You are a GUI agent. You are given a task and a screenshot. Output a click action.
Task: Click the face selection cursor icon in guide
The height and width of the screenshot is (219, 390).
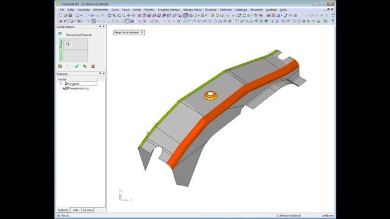coord(68,44)
